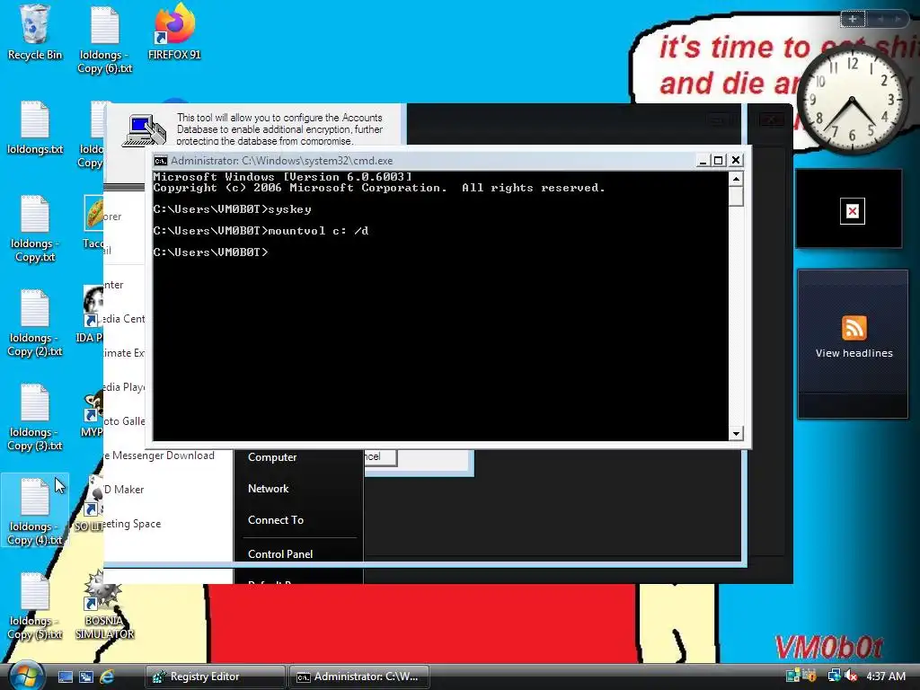This screenshot has height=690, width=920.
Task: Select the BOSNIA SIMULATOR desktop shortcut
Action: pyautogui.click(x=104, y=606)
